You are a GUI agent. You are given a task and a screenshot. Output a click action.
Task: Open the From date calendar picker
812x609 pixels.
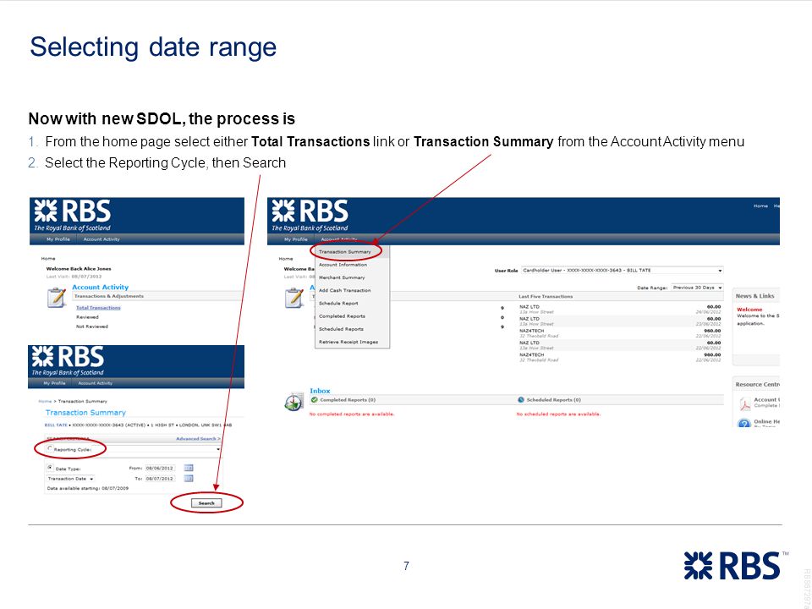(x=189, y=468)
